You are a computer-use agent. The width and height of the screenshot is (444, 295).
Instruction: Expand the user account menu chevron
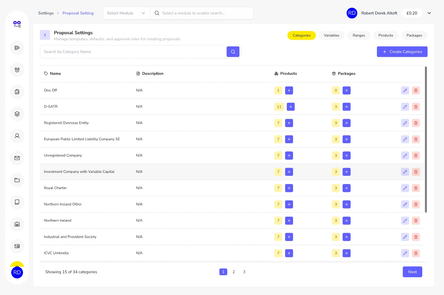point(429,13)
